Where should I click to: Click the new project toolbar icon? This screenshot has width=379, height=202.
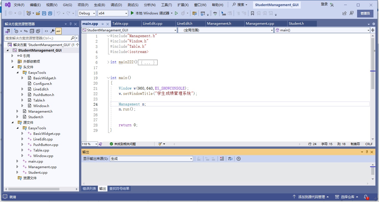(29, 13)
